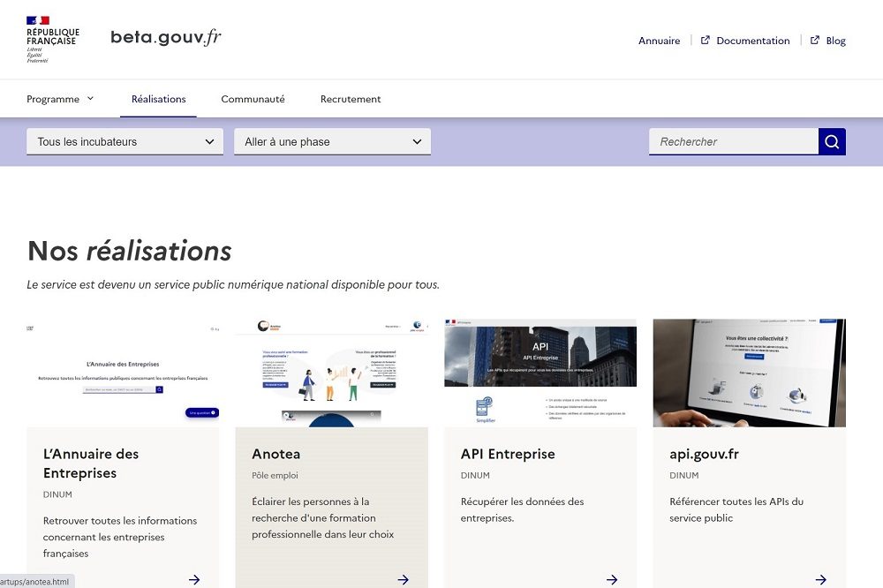Open the API Entreprise thumbnail image
Image resolution: width=883 pixels, height=588 pixels.
coord(540,373)
